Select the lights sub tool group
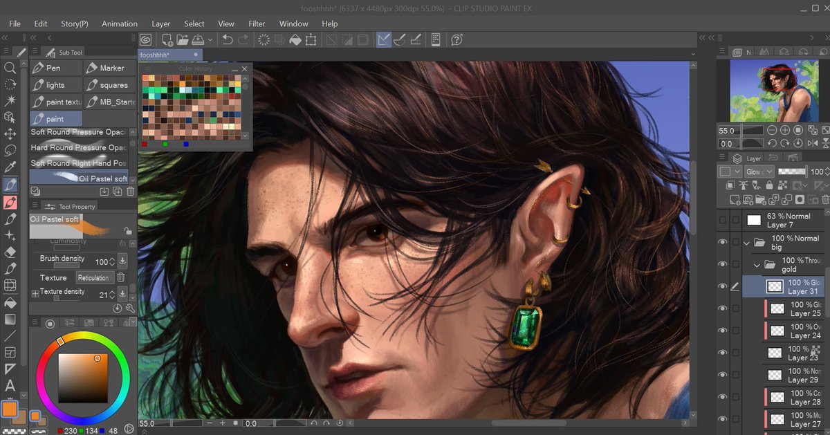 (x=56, y=85)
